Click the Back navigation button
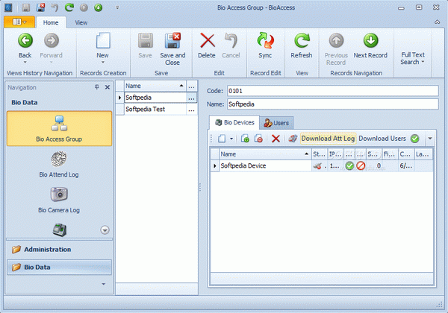448x313 pixels. pos(25,45)
